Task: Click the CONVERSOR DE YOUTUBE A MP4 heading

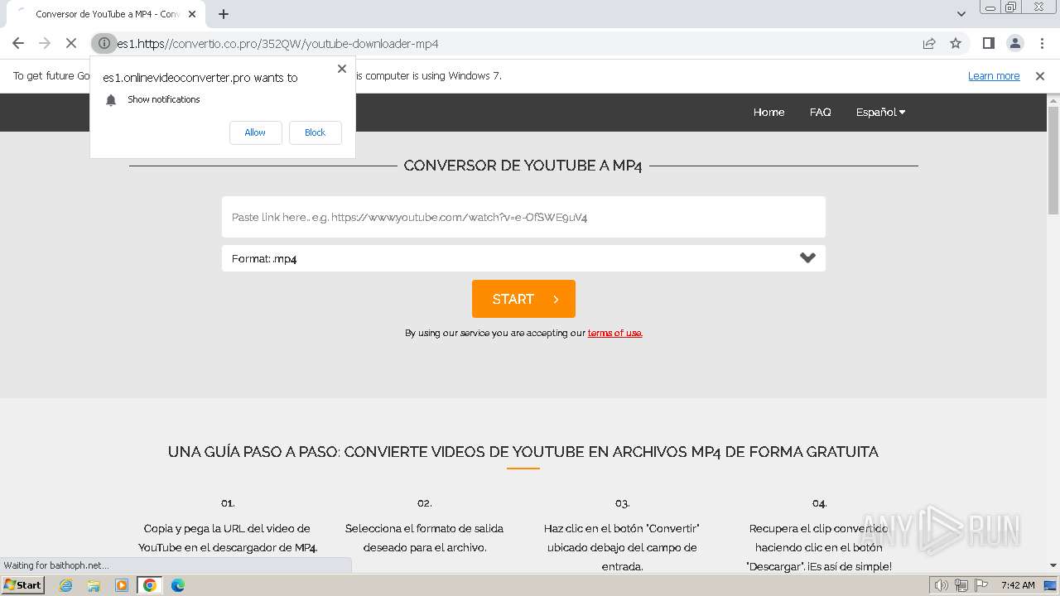Action: click(x=523, y=166)
